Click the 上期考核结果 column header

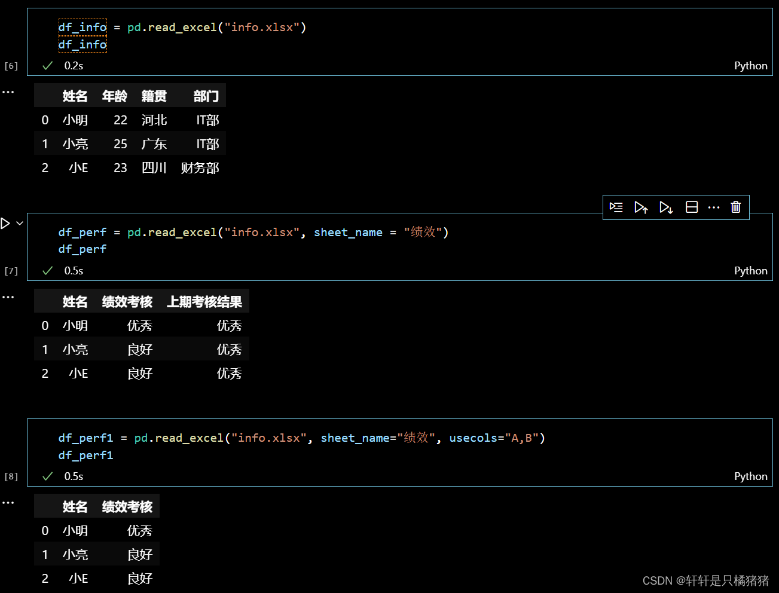204,302
